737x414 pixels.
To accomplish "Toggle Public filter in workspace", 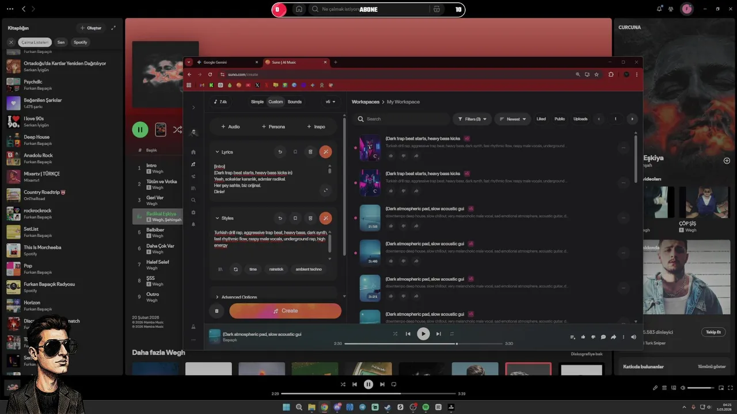I will click(x=560, y=119).
